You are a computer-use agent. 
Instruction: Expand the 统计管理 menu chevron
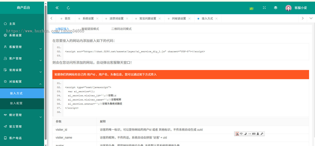[x=40, y=117]
